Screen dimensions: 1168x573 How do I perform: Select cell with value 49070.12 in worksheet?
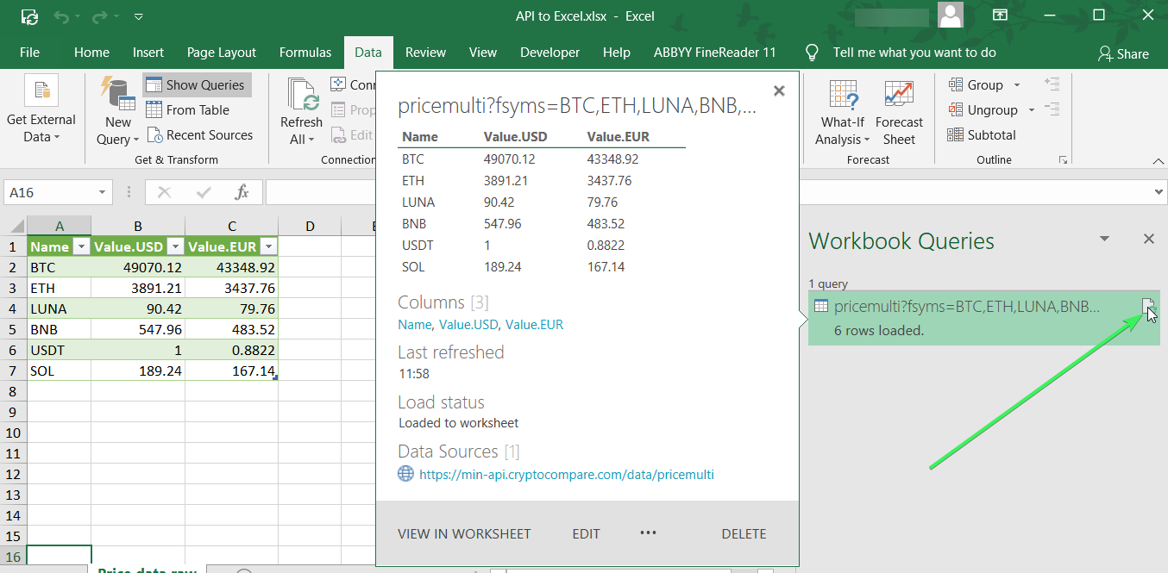coord(138,267)
